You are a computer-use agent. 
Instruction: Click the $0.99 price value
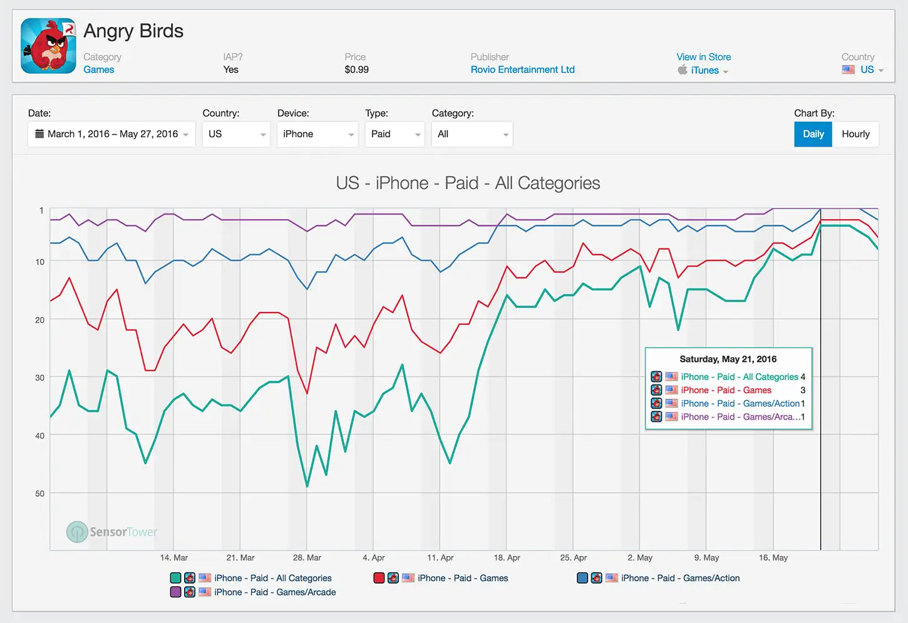pyautogui.click(x=357, y=70)
